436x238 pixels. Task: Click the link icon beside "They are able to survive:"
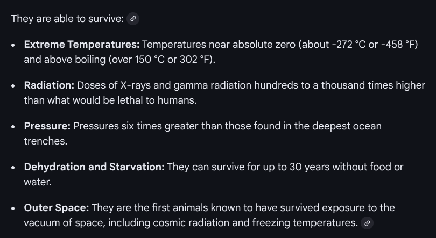coord(133,19)
